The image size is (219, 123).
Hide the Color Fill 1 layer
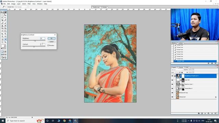point(172,80)
